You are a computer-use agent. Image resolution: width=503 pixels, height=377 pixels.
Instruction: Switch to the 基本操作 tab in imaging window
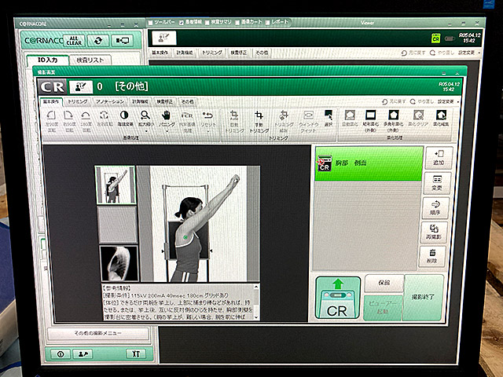[51, 101]
